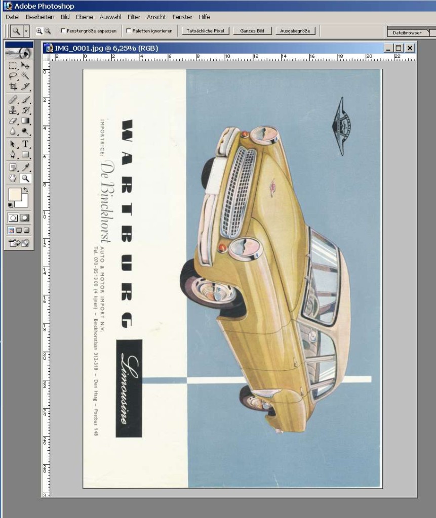
Task: Select the Zoom tool in the toolbox
Action: pyautogui.click(x=25, y=179)
